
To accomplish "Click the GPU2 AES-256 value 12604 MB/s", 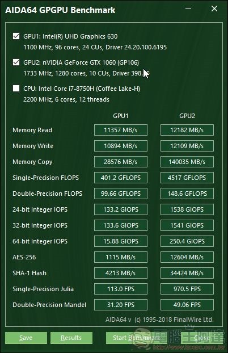I will [x=187, y=257].
